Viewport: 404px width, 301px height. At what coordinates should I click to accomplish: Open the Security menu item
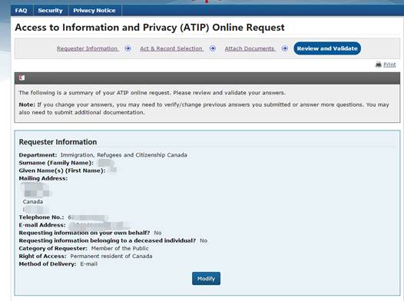(x=50, y=11)
